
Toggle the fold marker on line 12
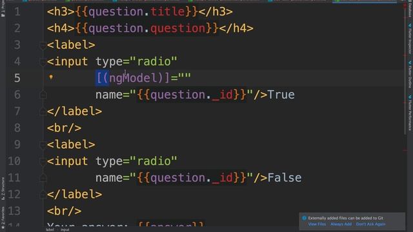pos(43,195)
